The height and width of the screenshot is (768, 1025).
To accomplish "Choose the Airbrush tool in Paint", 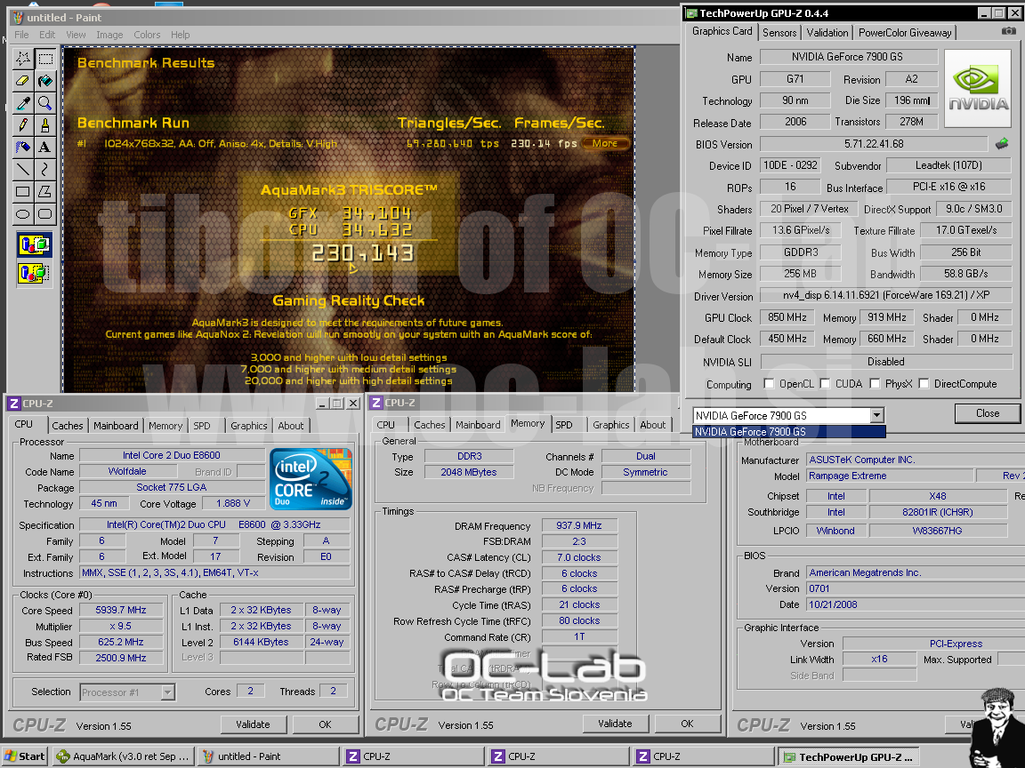I will coord(23,147).
